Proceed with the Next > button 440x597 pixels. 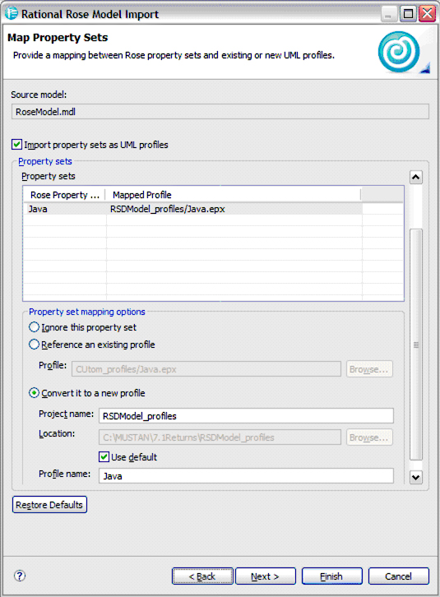(x=266, y=576)
